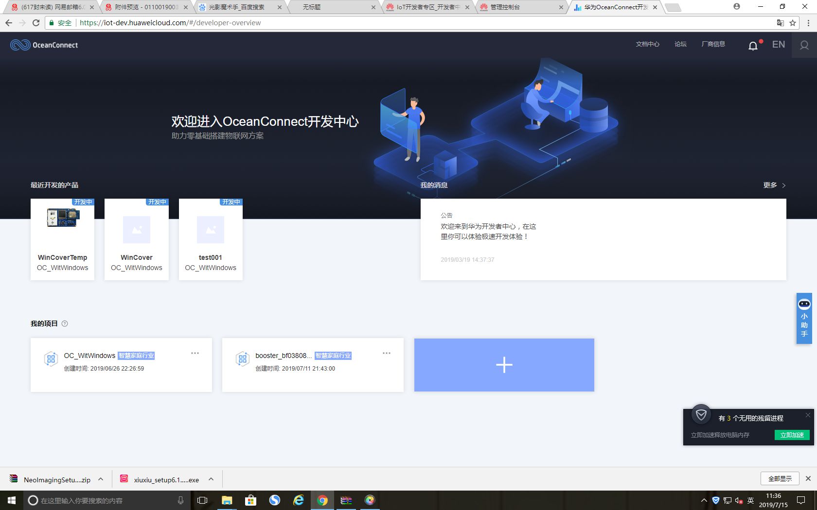Go back in browser
817x510 pixels.
coord(9,23)
